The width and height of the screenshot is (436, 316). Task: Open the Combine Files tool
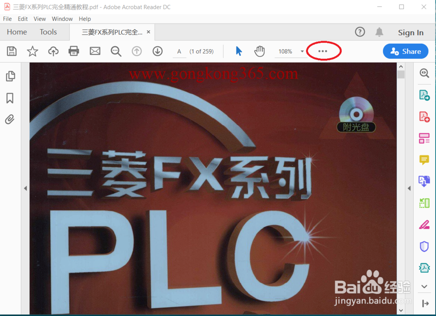pos(424,181)
